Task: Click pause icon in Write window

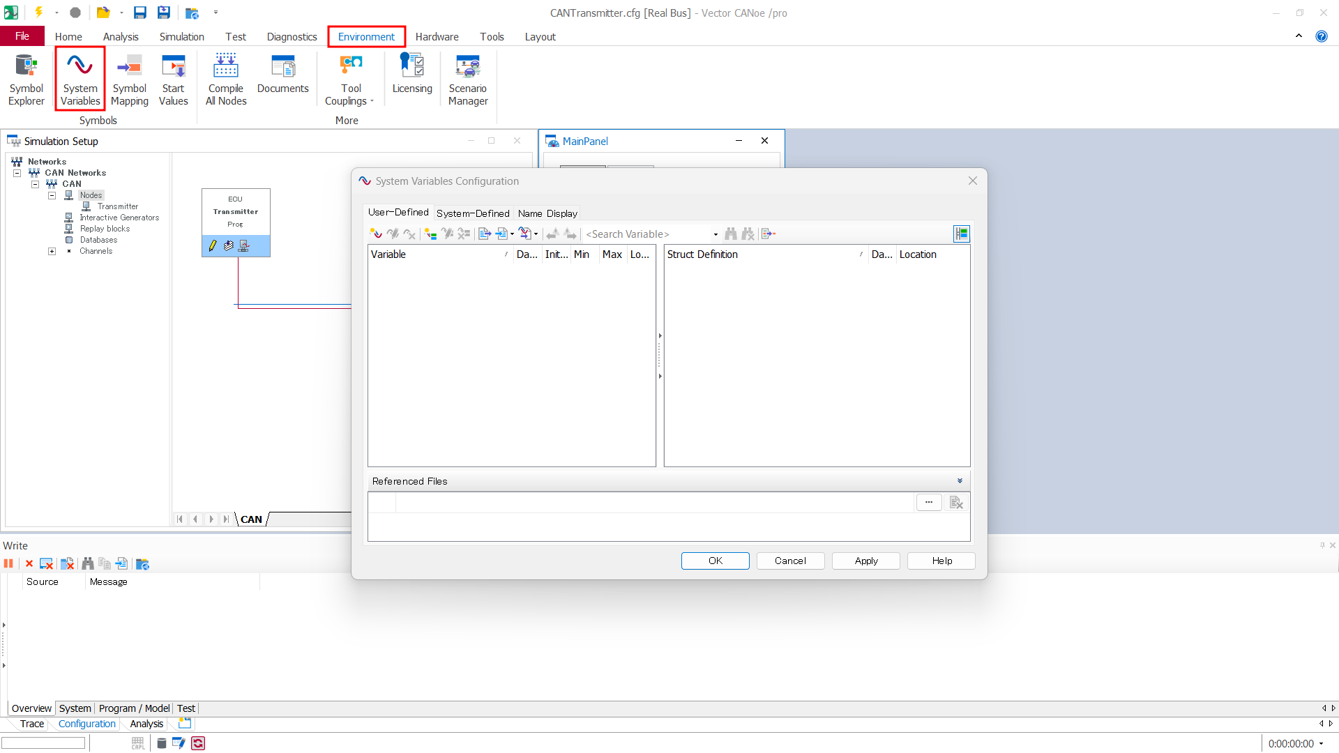Action: pyautogui.click(x=8, y=563)
